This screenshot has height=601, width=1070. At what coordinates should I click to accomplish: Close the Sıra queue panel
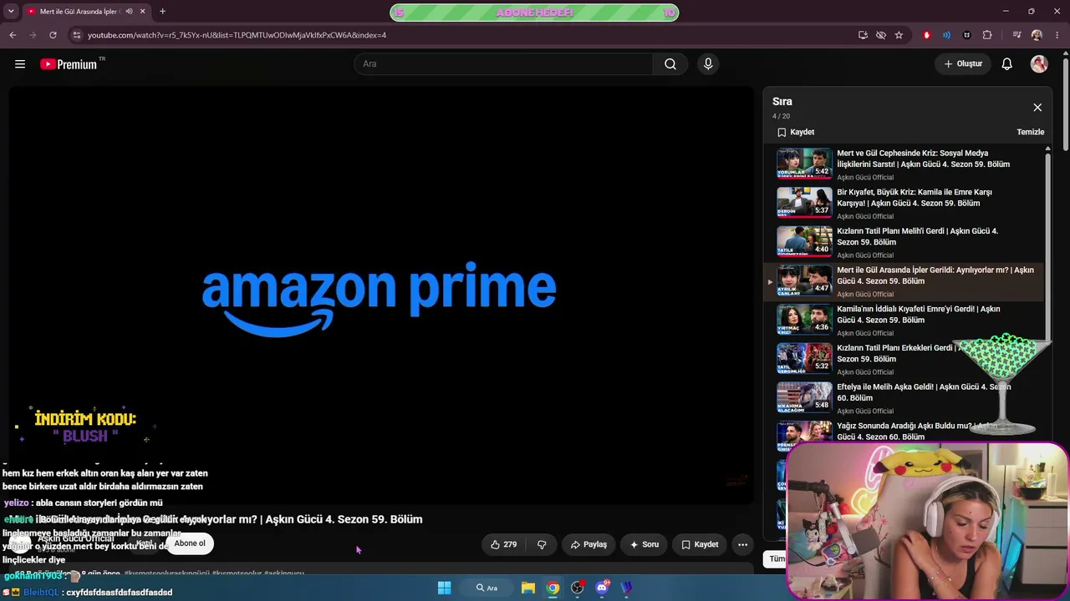pos(1037,108)
